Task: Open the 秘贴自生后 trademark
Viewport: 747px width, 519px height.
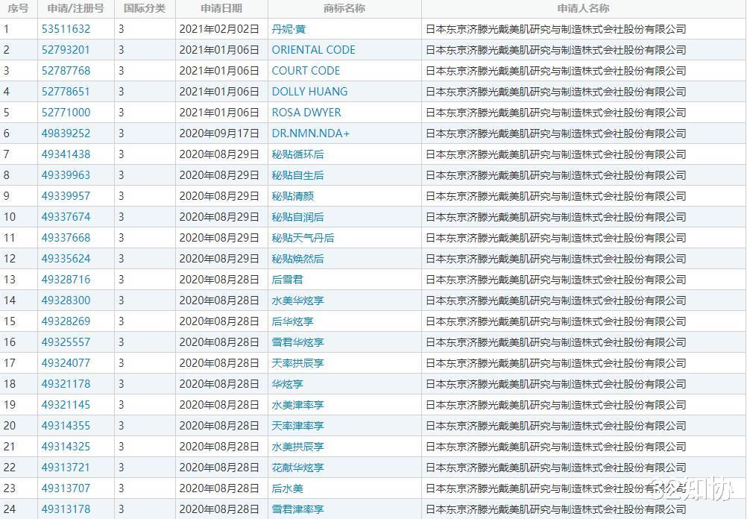Action: click(x=297, y=175)
